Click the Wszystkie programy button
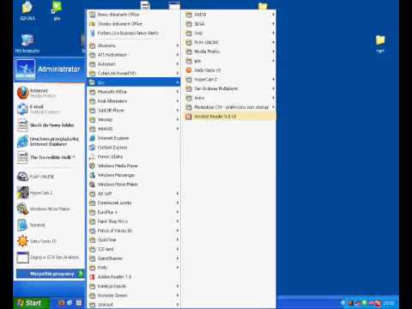412x309 pixels. pos(50,274)
